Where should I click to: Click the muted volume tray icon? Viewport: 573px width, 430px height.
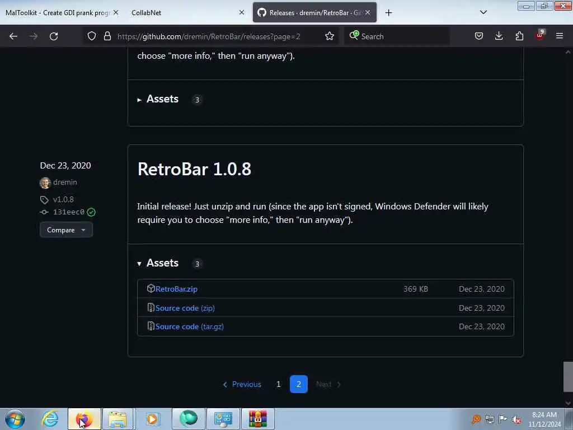516,420
